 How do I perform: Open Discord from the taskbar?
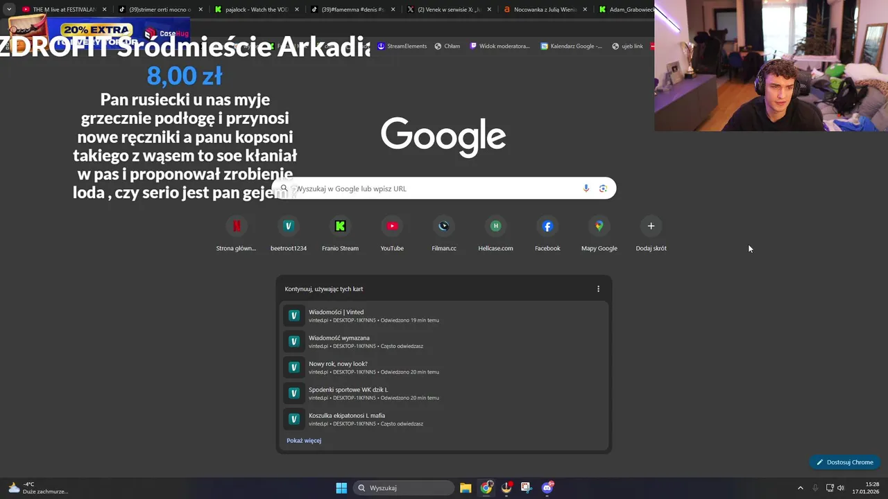click(547, 488)
